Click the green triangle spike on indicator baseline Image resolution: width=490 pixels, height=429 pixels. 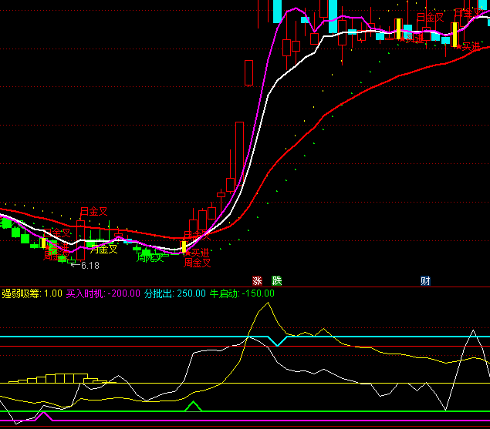pos(194,405)
